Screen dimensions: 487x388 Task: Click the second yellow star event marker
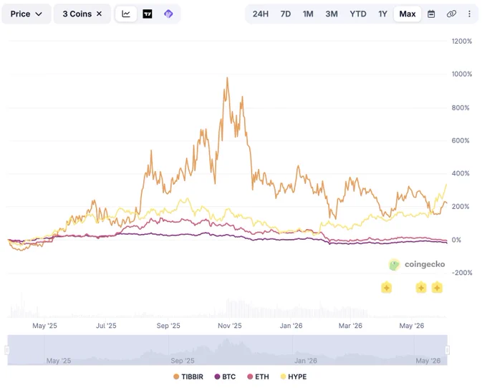tap(421, 288)
